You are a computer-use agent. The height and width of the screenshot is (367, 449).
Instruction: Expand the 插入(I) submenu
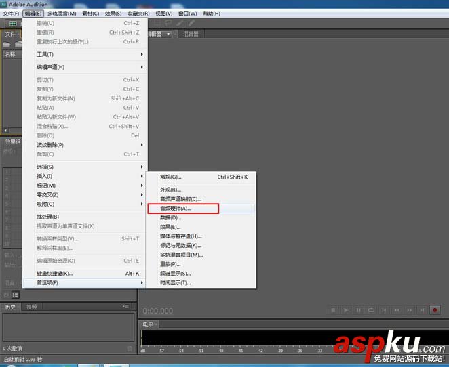click(85, 176)
